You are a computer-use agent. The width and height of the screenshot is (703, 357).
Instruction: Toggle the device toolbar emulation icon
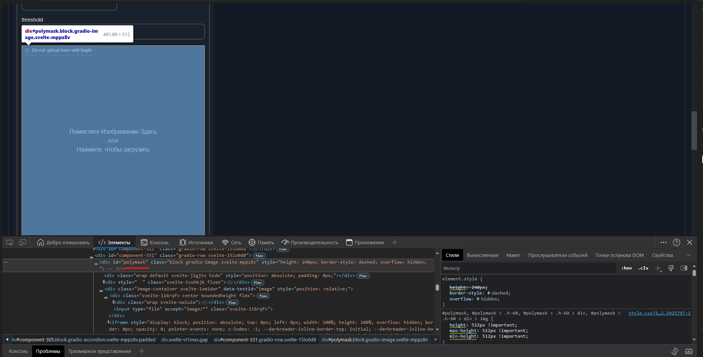[x=23, y=242]
